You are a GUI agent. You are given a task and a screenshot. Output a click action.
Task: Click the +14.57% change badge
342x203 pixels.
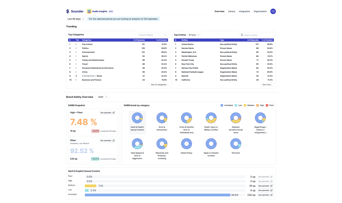click(x=95, y=159)
